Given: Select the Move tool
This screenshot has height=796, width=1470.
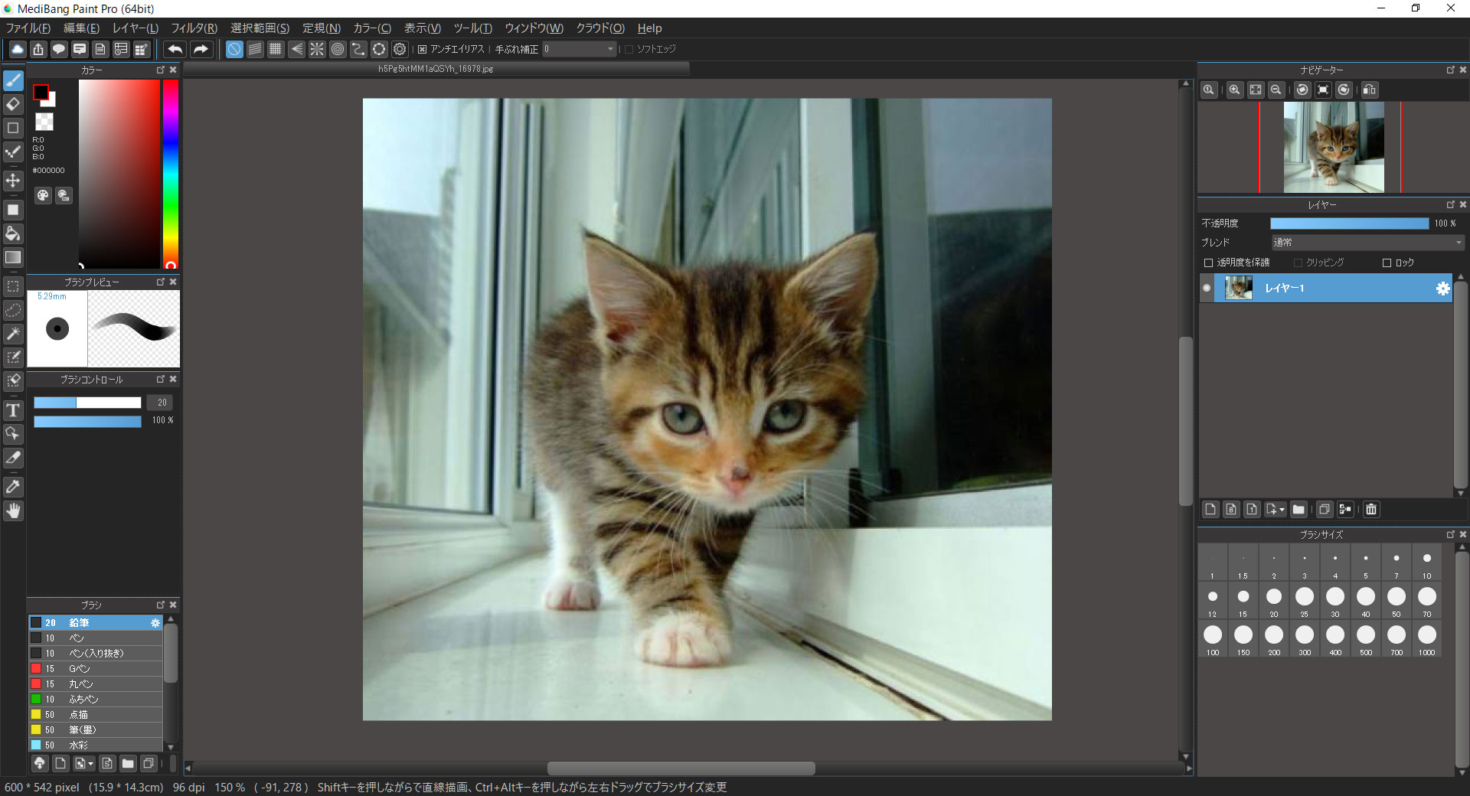Looking at the screenshot, I should pos(13,181).
